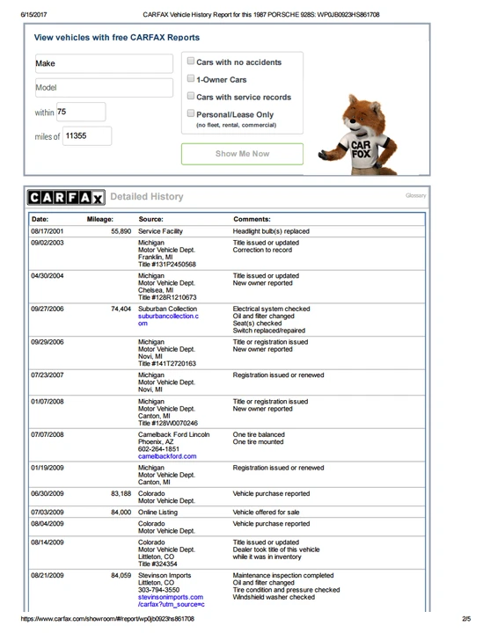Click 'Electrical system checked' comment
Screen dimensions: 490x633
tap(272, 309)
